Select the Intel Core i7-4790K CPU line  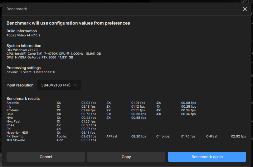(54, 54)
